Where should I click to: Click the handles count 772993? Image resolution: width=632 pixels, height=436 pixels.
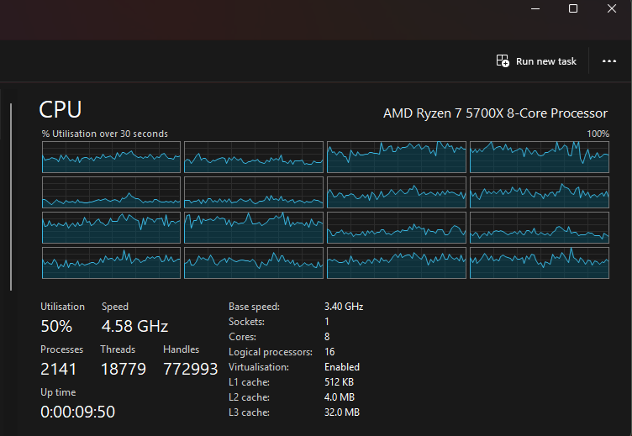[x=190, y=369]
